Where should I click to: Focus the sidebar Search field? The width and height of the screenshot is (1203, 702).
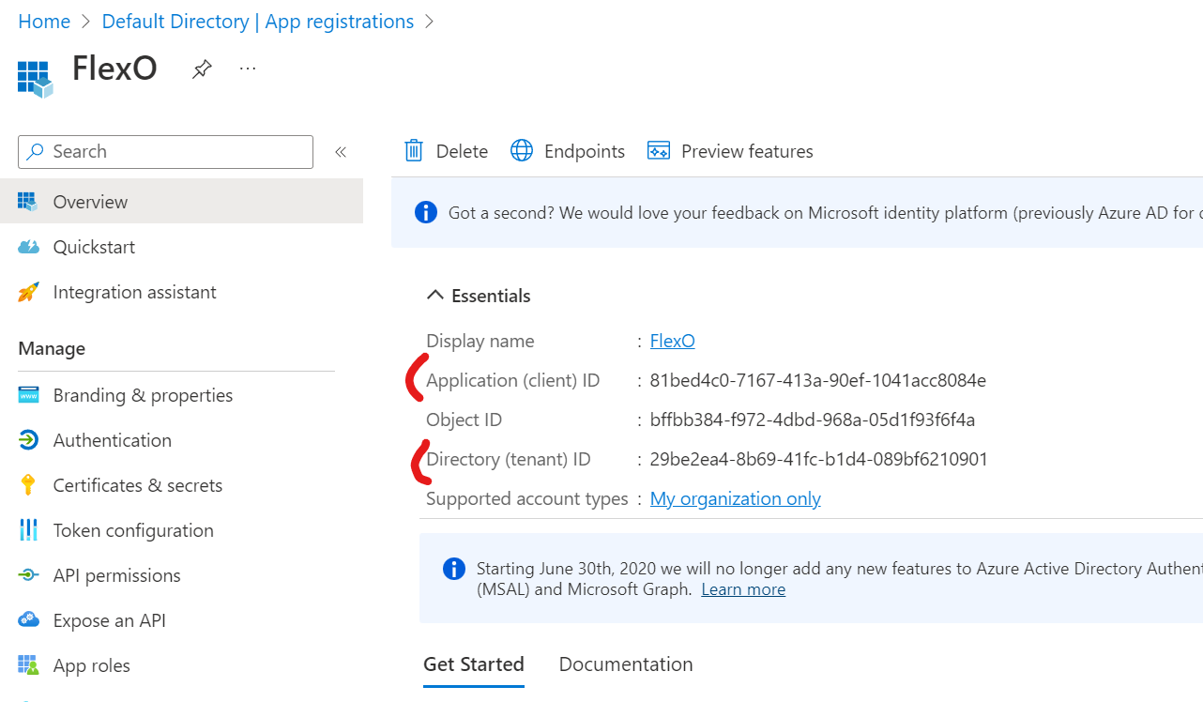(x=165, y=151)
